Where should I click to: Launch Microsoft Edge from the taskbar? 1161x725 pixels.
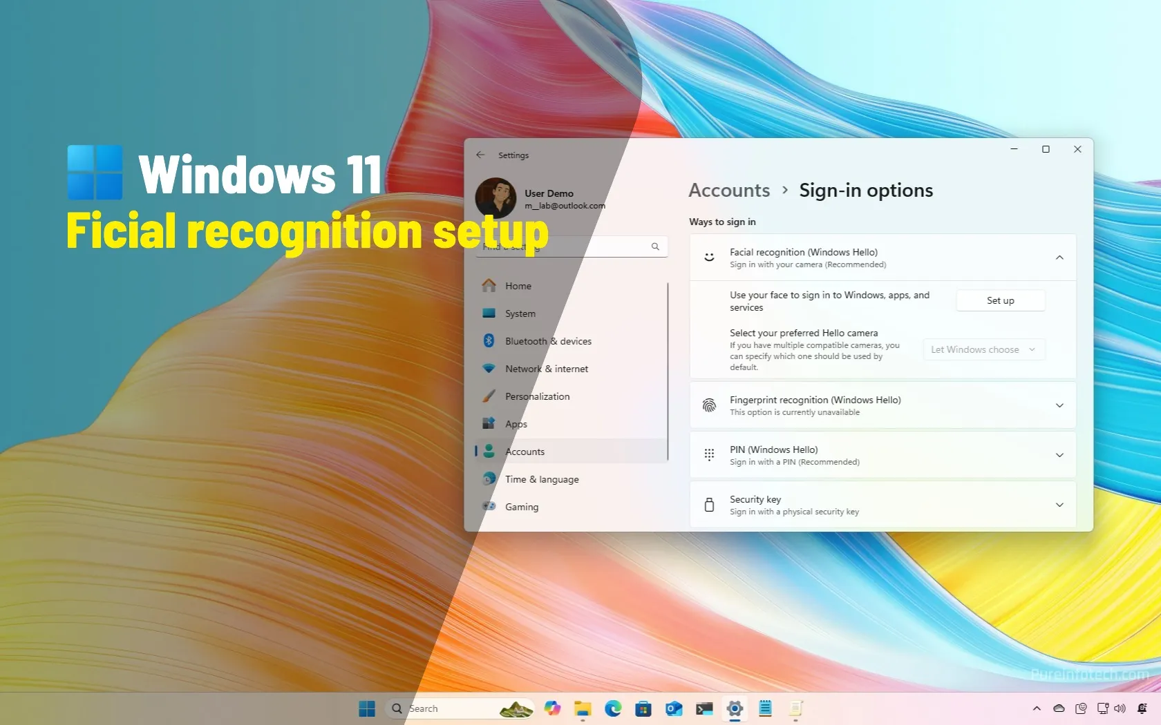614,708
